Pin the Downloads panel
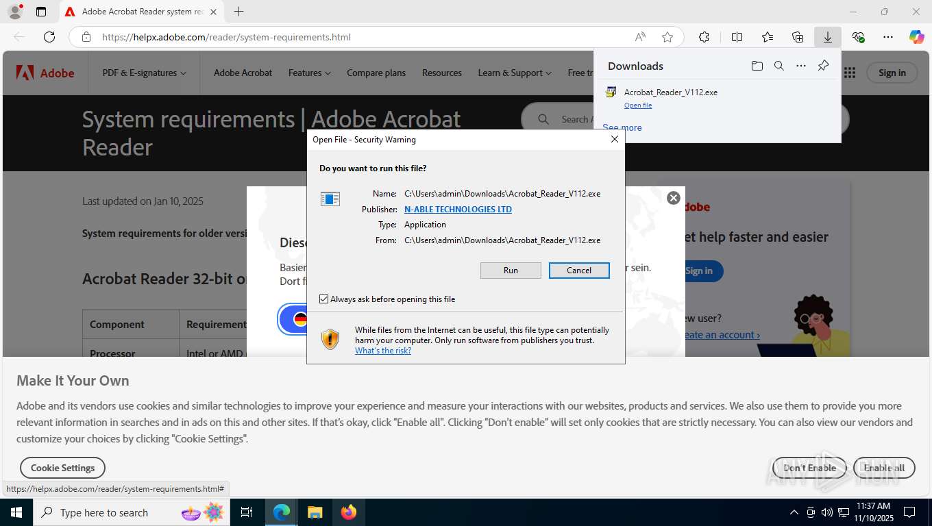This screenshot has width=932, height=526. pyautogui.click(x=824, y=66)
